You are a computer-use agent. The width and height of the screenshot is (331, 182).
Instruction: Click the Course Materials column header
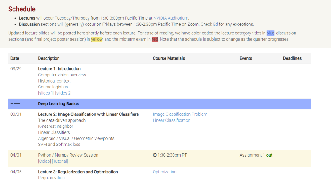point(169,58)
